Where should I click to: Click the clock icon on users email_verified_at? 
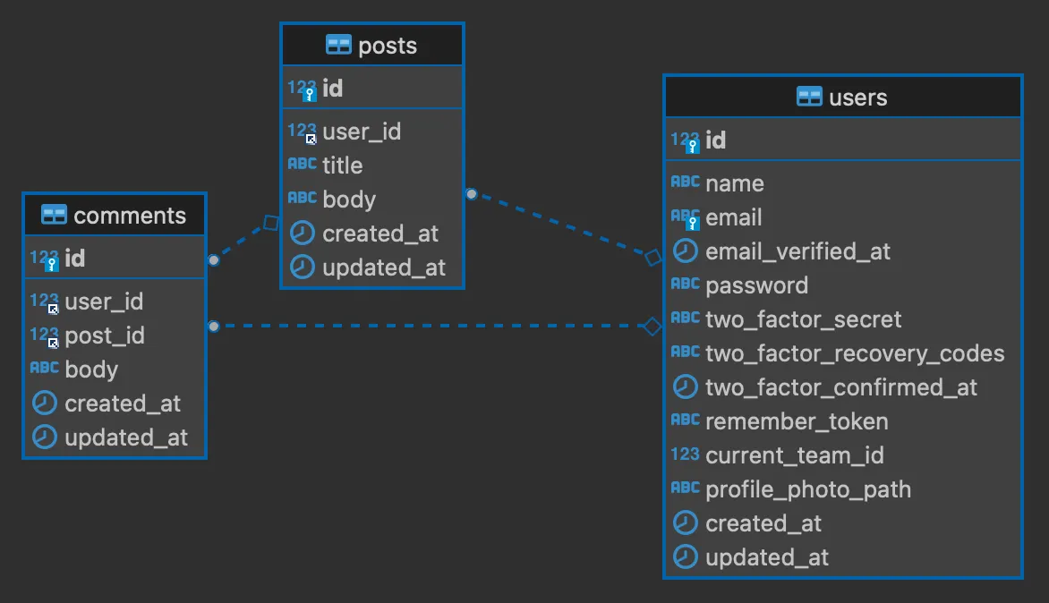[x=685, y=251]
